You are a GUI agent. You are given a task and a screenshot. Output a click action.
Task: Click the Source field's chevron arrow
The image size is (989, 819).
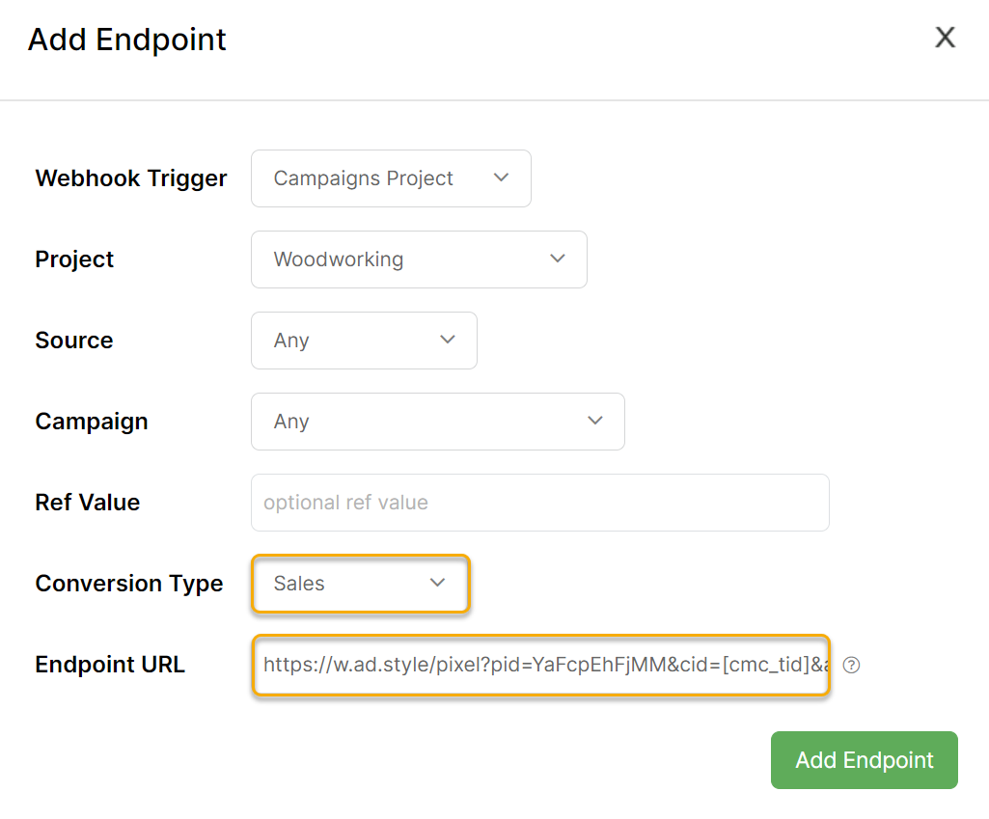tap(447, 340)
